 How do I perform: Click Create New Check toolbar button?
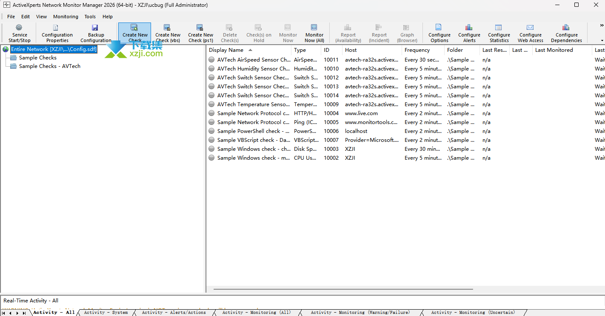(135, 33)
